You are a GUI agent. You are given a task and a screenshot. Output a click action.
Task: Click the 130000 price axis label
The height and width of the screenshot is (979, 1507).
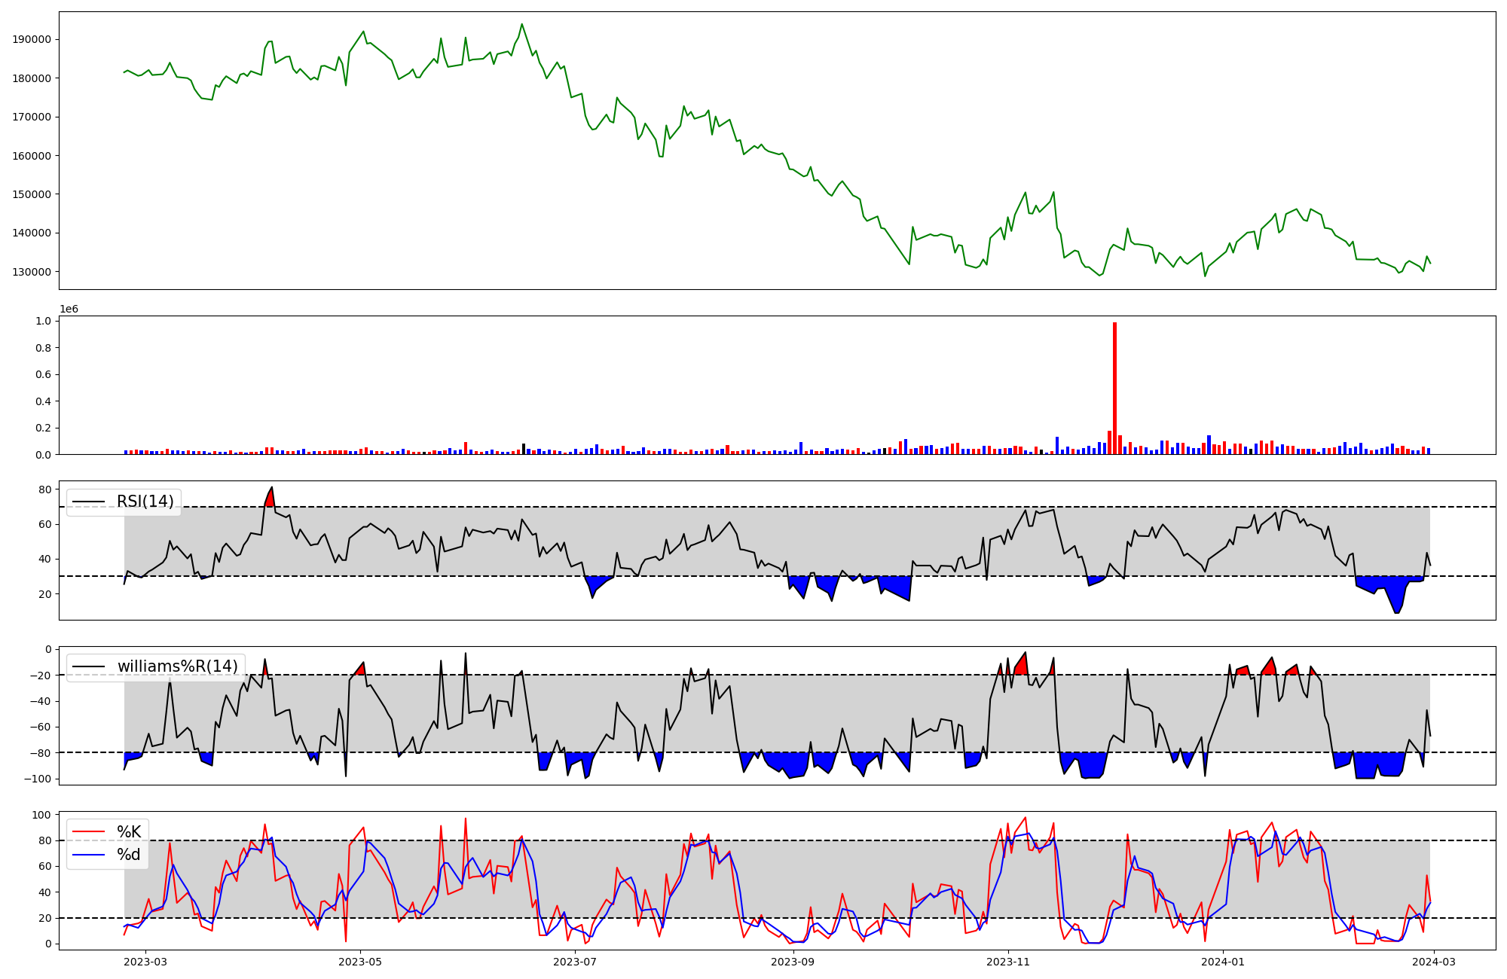point(32,272)
